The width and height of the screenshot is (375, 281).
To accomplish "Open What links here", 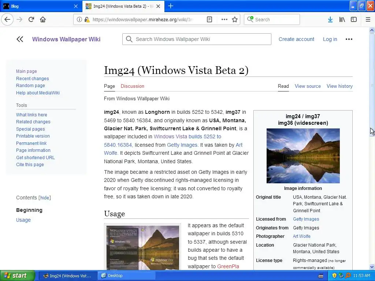I will tap(31, 115).
